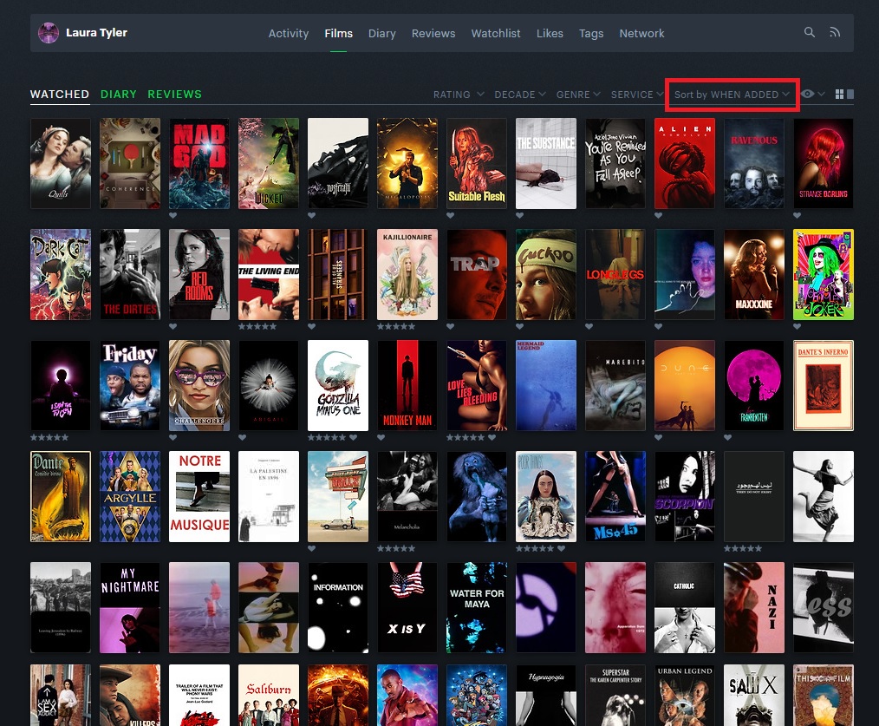
Task: Open the Ms .45 film poster
Action: (615, 496)
